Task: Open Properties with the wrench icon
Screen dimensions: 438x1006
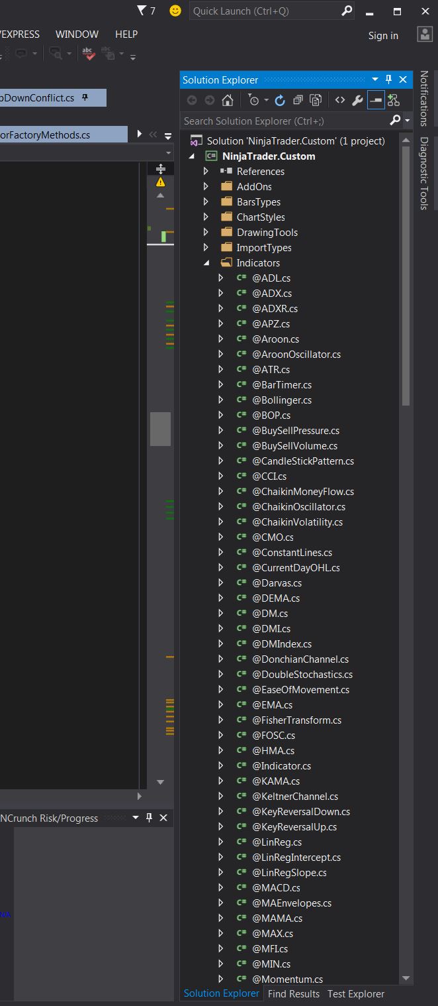Action: [x=357, y=100]
